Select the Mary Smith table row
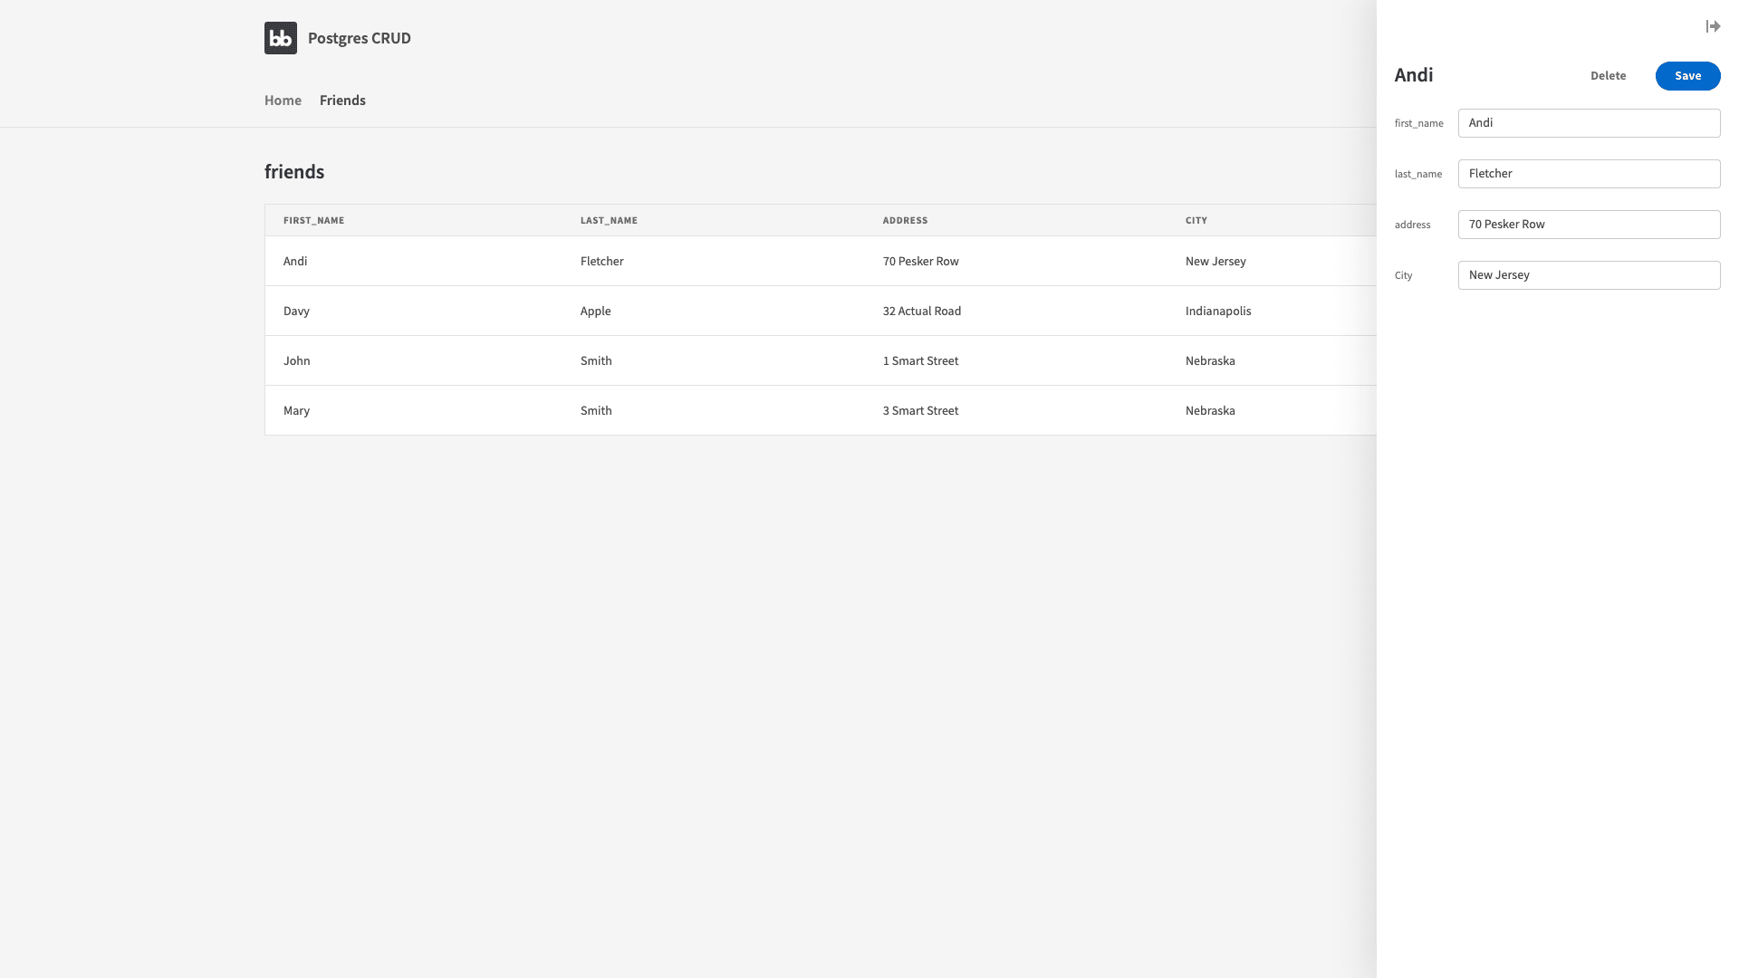The height and width of the screenshot is (978, 1739). 821,410
